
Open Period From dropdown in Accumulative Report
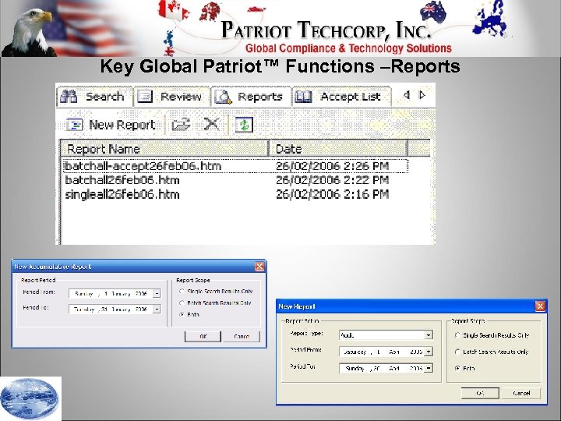click(157, 294)
